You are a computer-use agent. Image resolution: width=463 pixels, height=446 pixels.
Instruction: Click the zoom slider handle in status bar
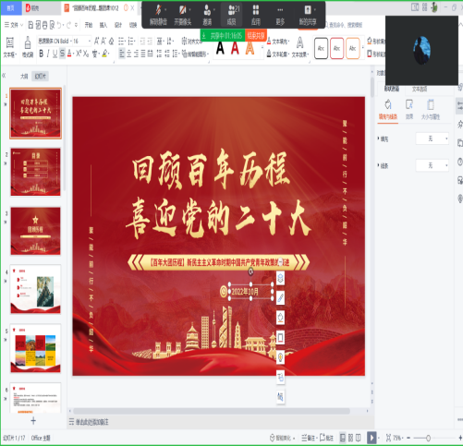pyautogui.click(x=428, y=438)
